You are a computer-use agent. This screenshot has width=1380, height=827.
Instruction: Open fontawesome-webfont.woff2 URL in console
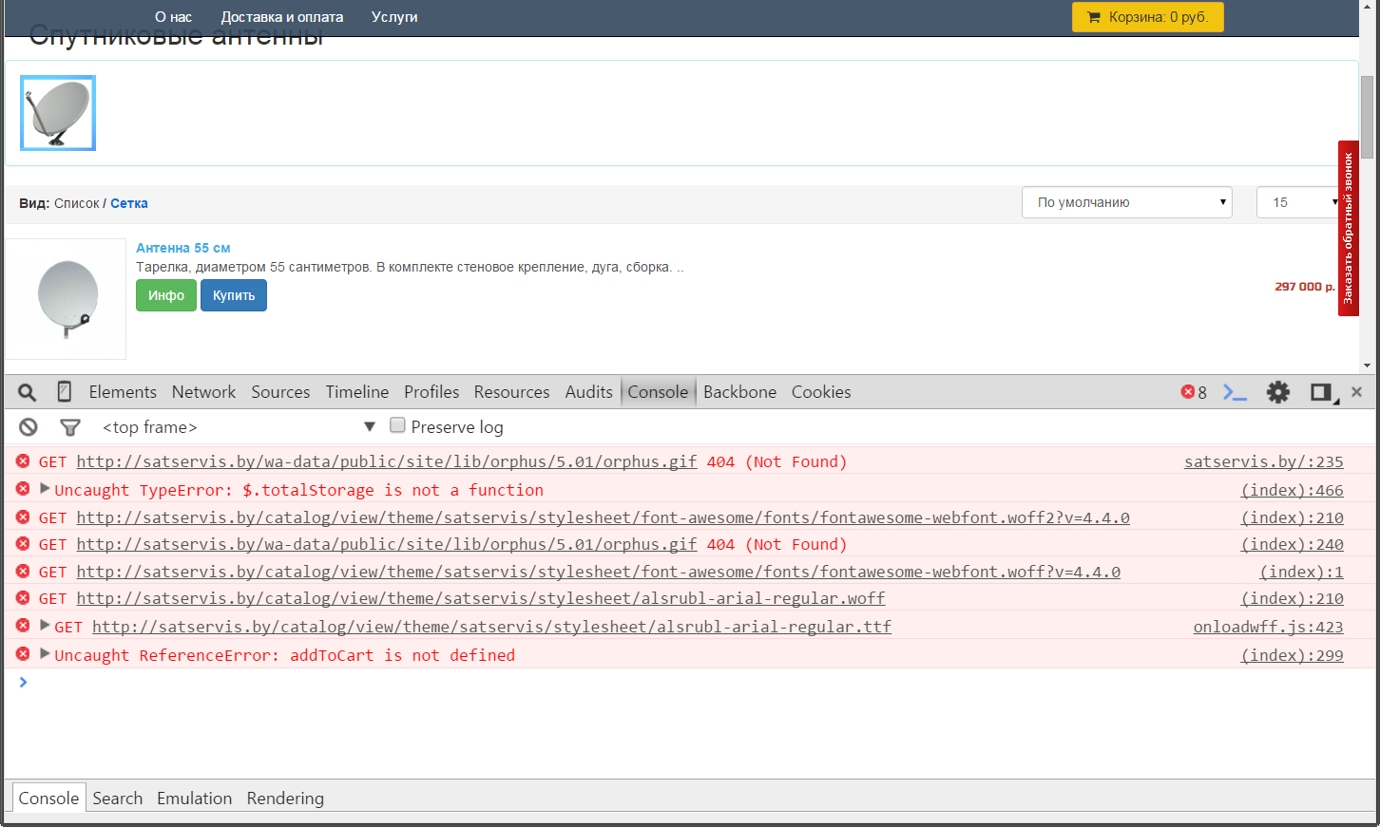click(604, 517)
